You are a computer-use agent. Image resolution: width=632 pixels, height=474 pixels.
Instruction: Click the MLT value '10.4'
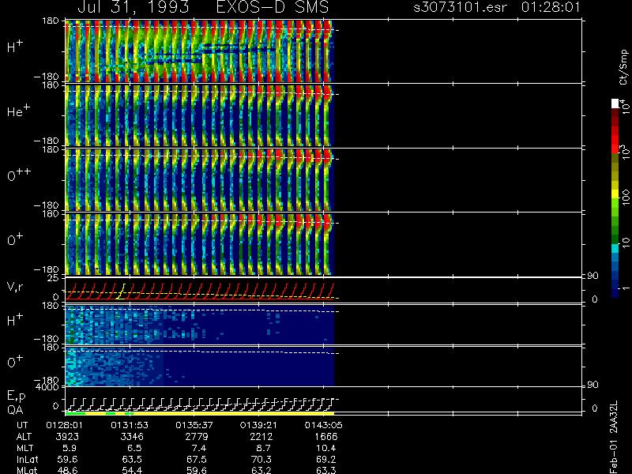(x=327, y=448)
